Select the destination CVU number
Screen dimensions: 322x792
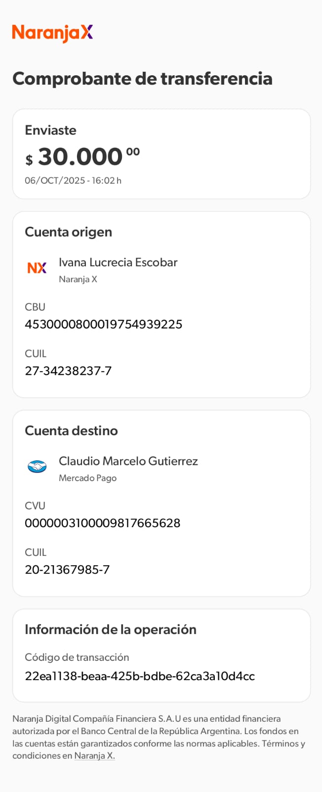click(x=102, y=523)
